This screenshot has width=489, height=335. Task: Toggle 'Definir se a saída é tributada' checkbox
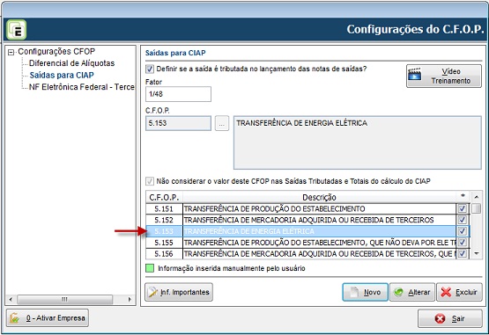point(150,69)
